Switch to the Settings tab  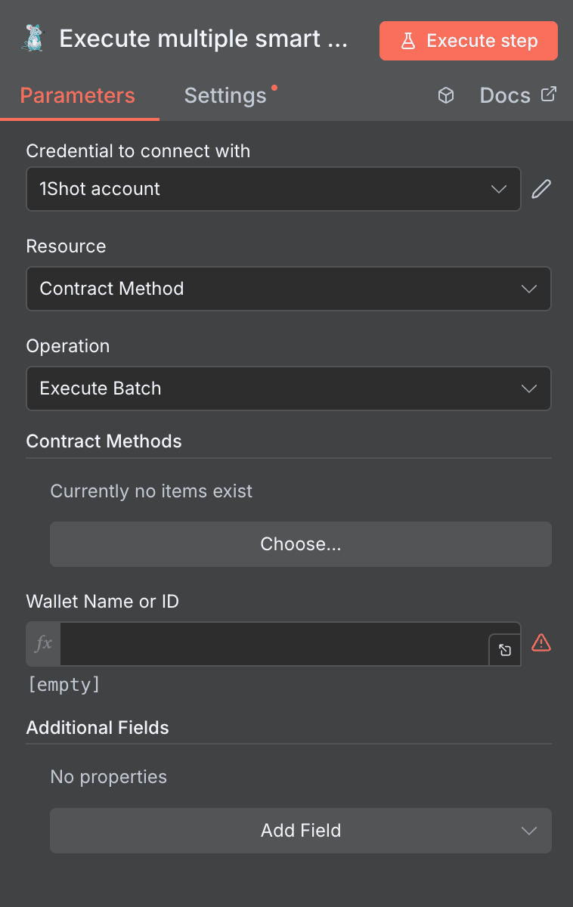(x=225, y=95)
